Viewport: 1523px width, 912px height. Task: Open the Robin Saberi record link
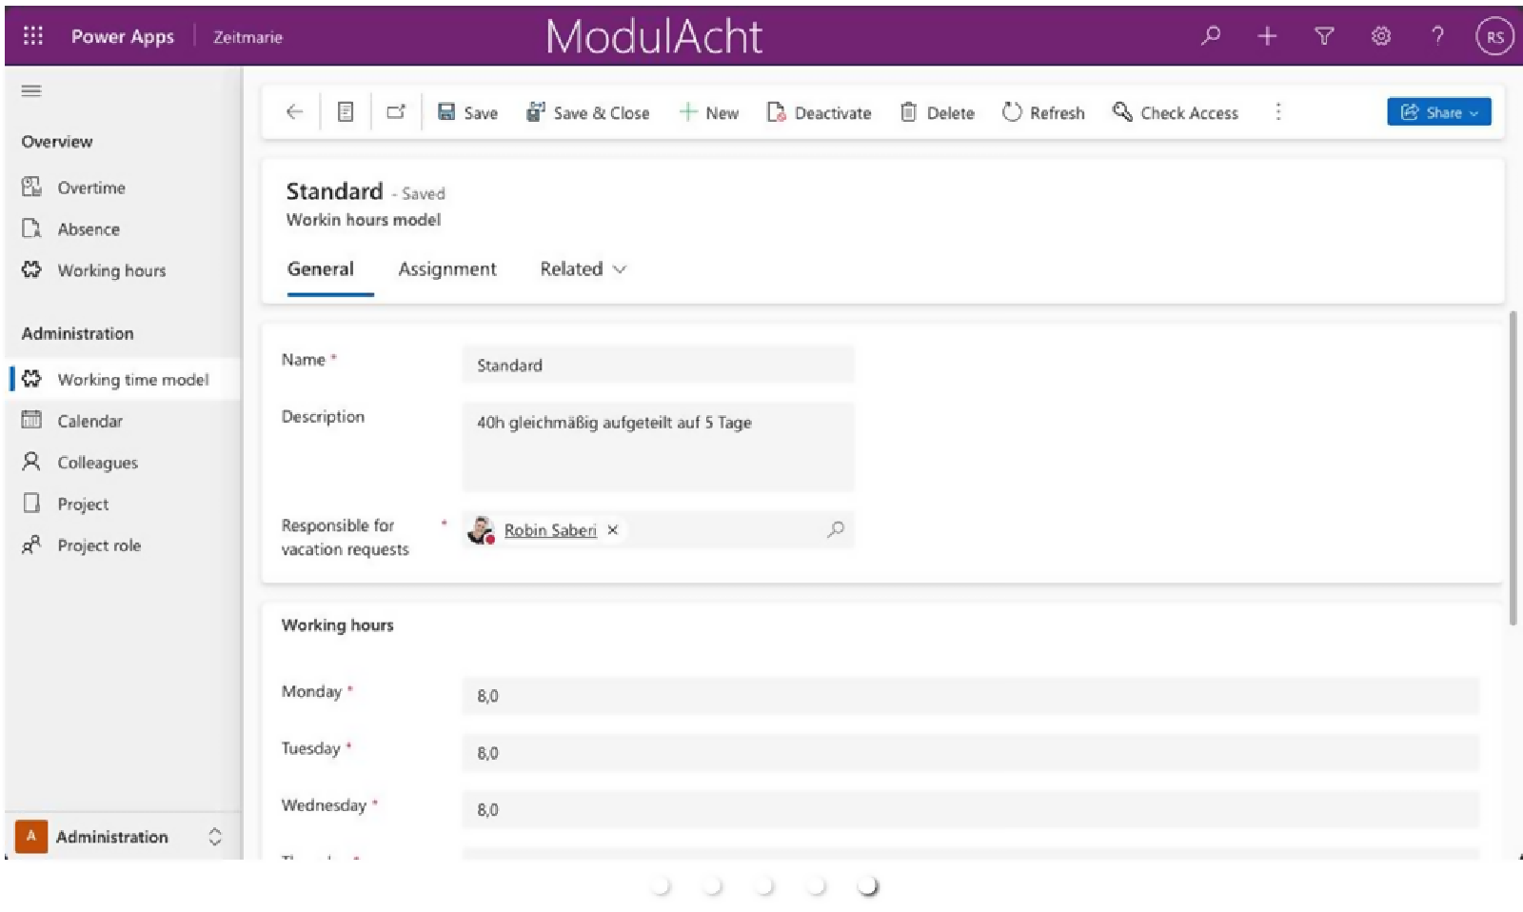pos(549,530)
